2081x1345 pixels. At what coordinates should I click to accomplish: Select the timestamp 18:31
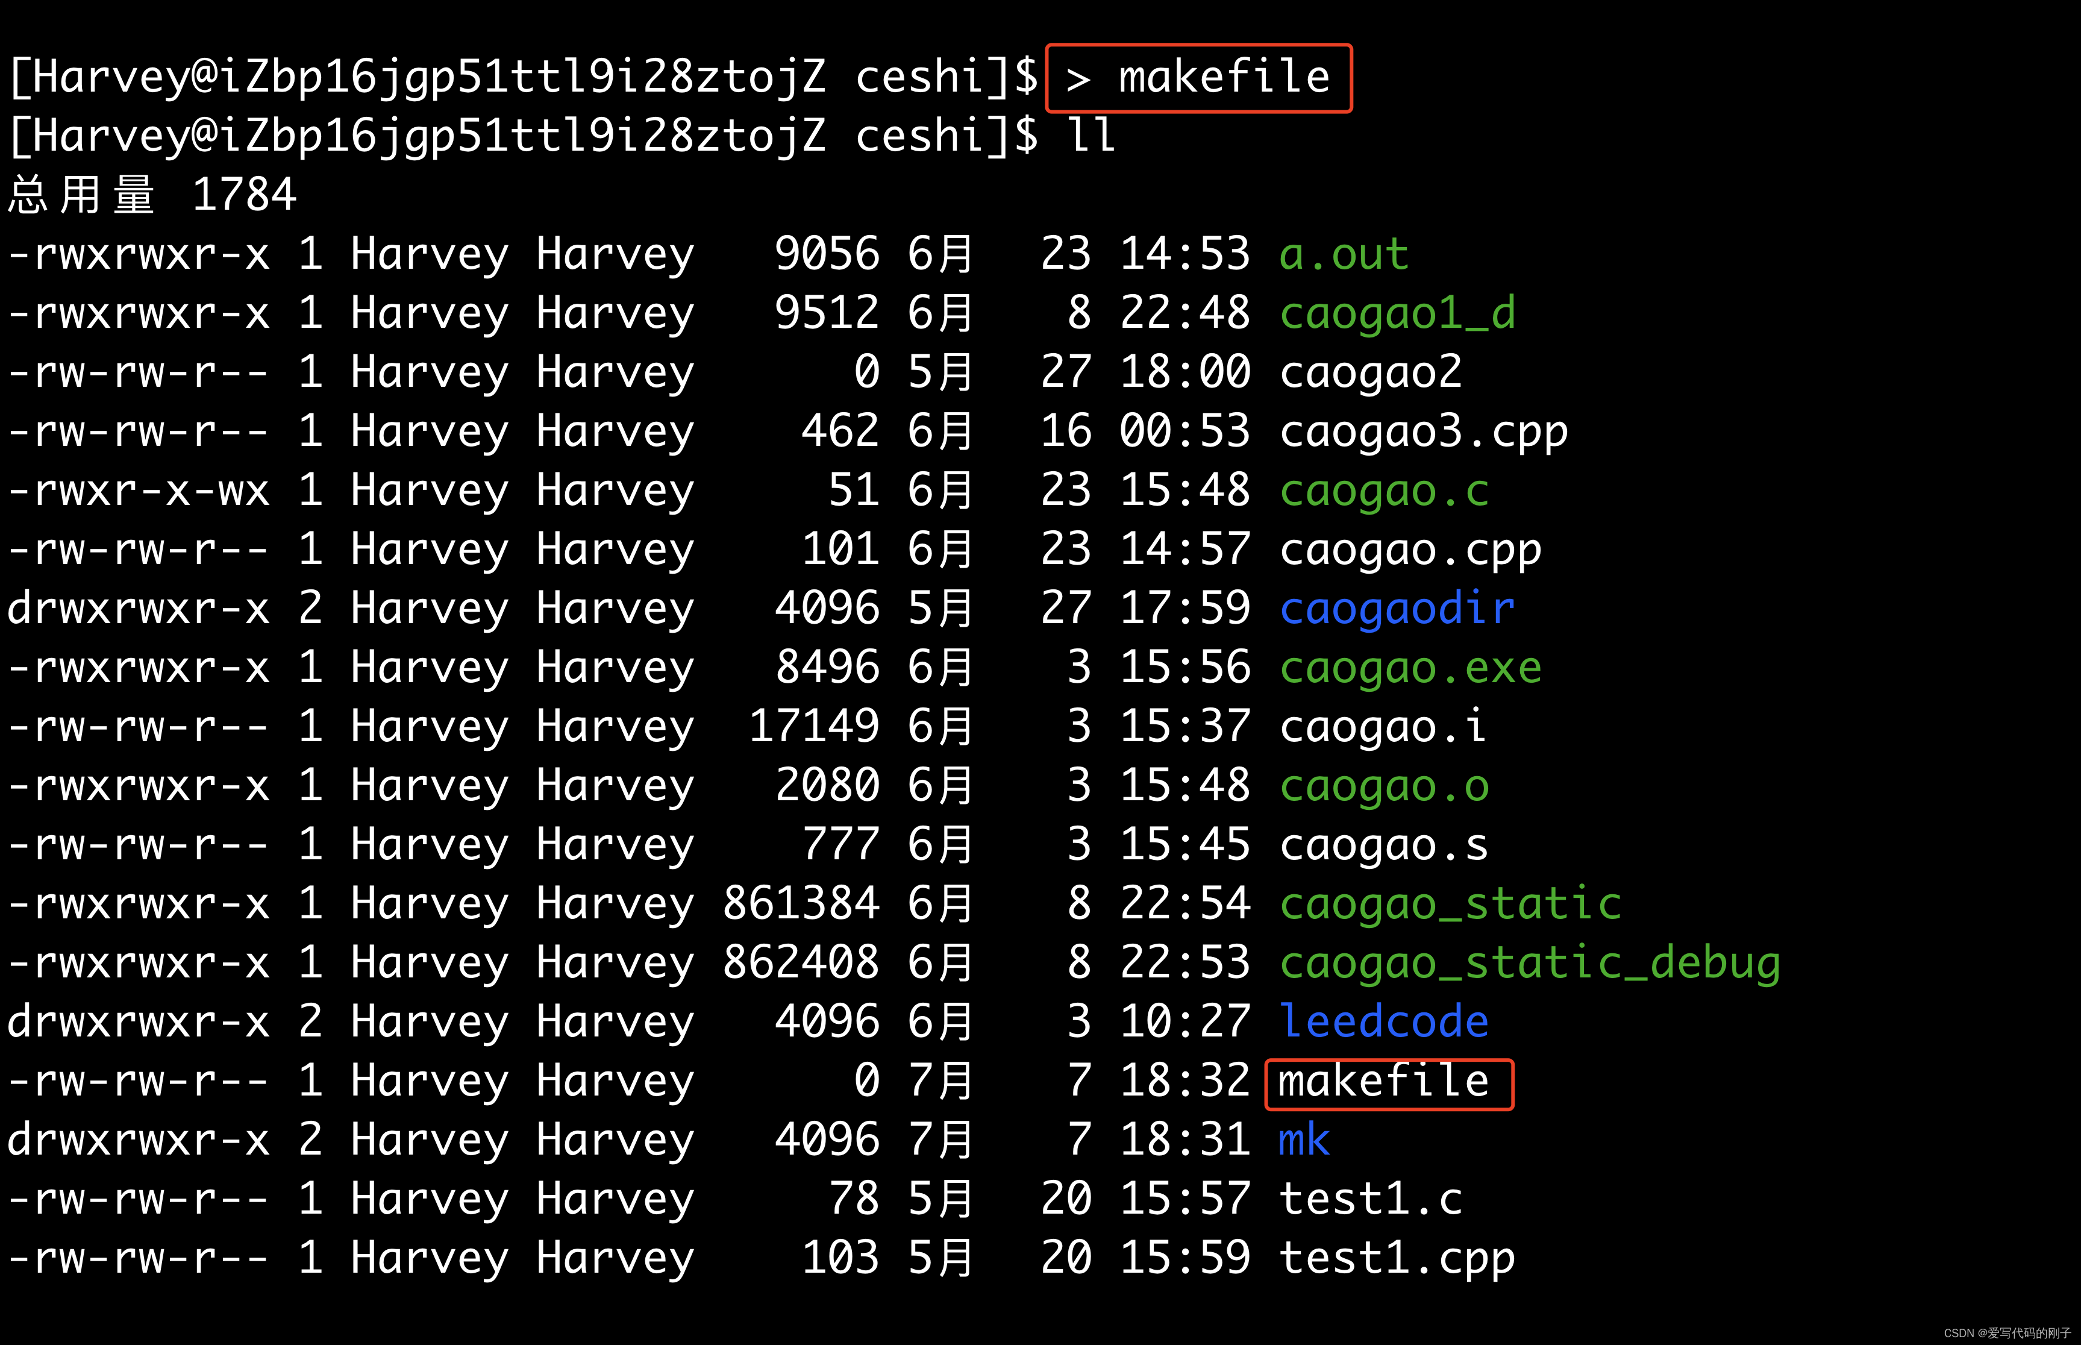tap(1185, 1140)
